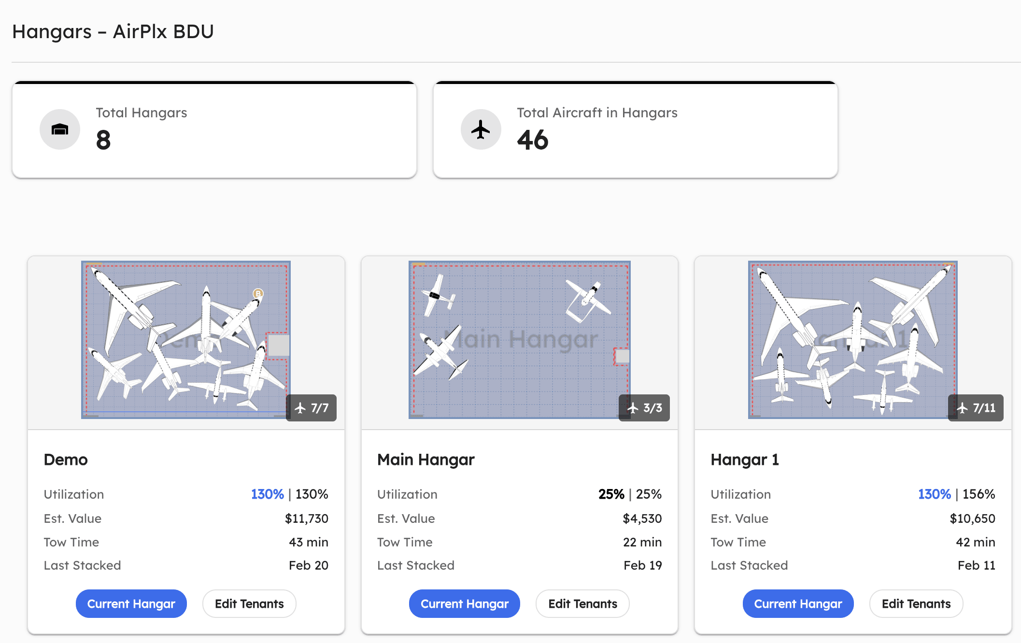
Task: Click the orange B marker in Demo hangar
Action: [x=258, y=294]
